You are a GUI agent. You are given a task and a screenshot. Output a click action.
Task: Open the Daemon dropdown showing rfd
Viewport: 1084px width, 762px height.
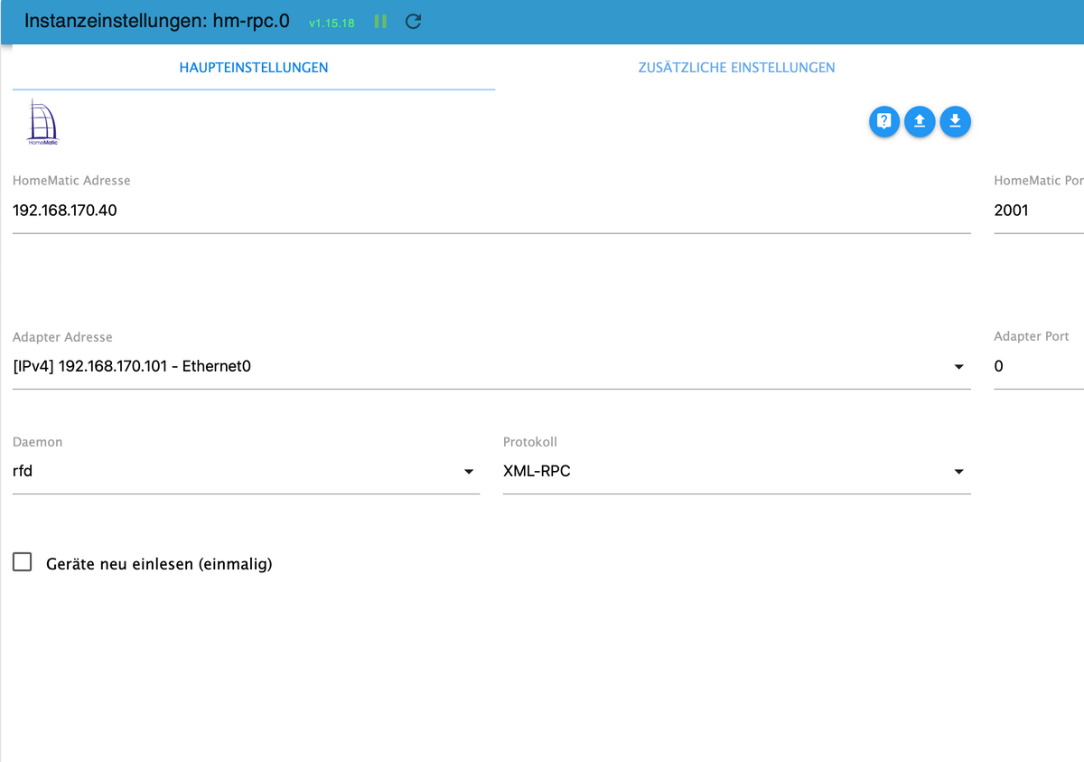coord(246,471)
